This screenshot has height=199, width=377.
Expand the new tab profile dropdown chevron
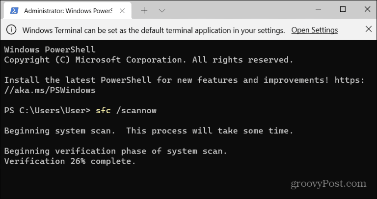[x=162, y=10]
